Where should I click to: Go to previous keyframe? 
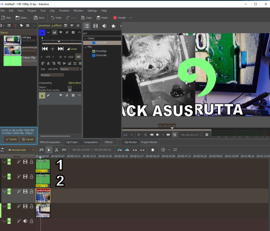[x=45, y=49]
